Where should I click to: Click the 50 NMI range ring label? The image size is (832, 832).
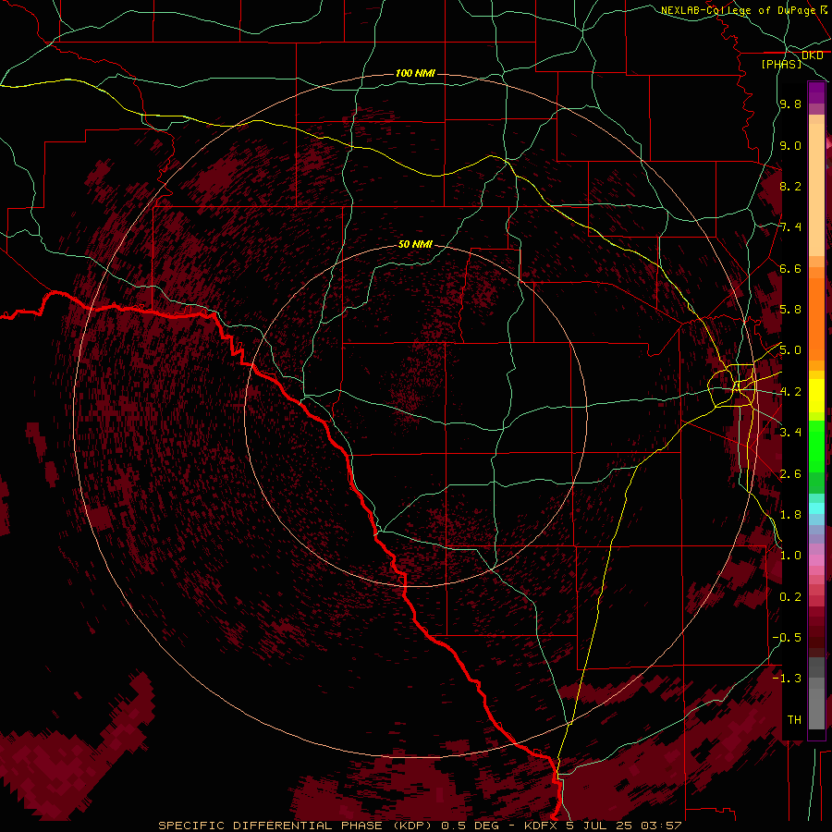click(x=415, y=245)
